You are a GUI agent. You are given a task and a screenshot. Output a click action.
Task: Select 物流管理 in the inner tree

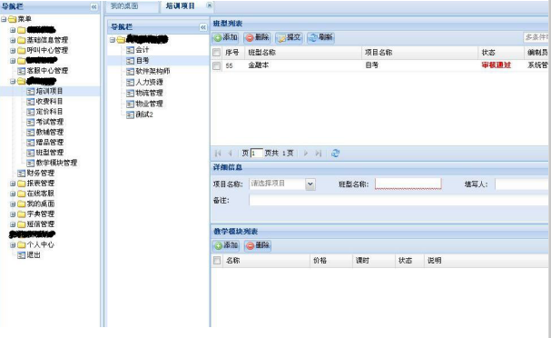click(x=150, y=93)
